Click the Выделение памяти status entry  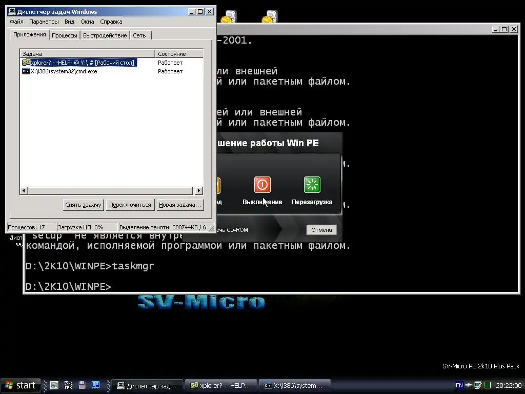point(163,227)
